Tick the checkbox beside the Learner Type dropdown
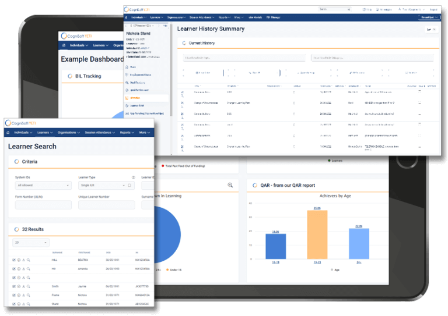Image resolution: width=448 pixels, height=316 pixels. (129, 186)
